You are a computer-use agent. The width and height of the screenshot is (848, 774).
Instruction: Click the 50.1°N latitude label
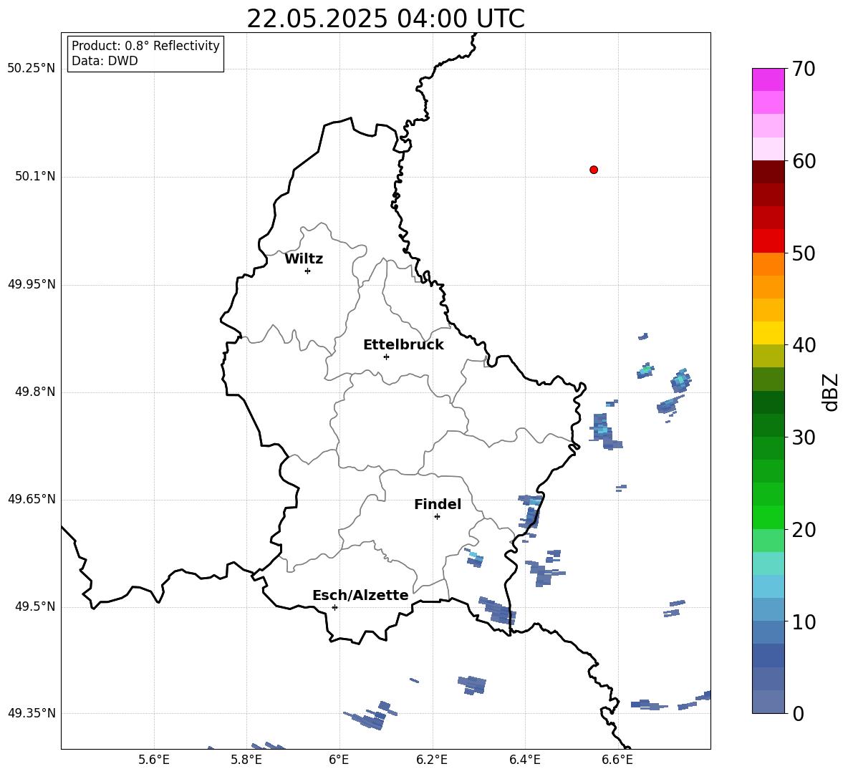click(x=35, y=176)
